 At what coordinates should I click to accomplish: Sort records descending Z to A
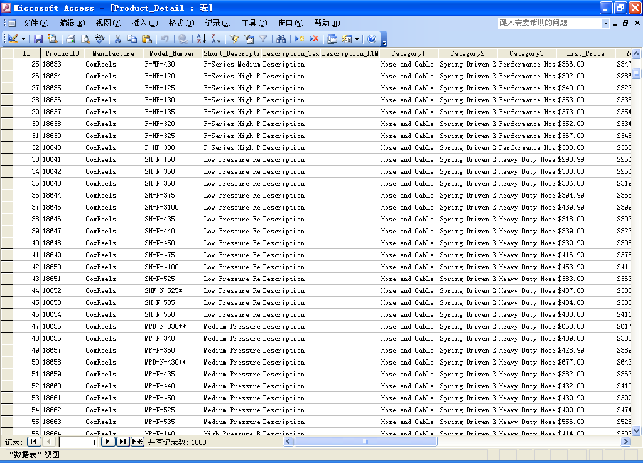pyautogui.click(x=215, y=39)
